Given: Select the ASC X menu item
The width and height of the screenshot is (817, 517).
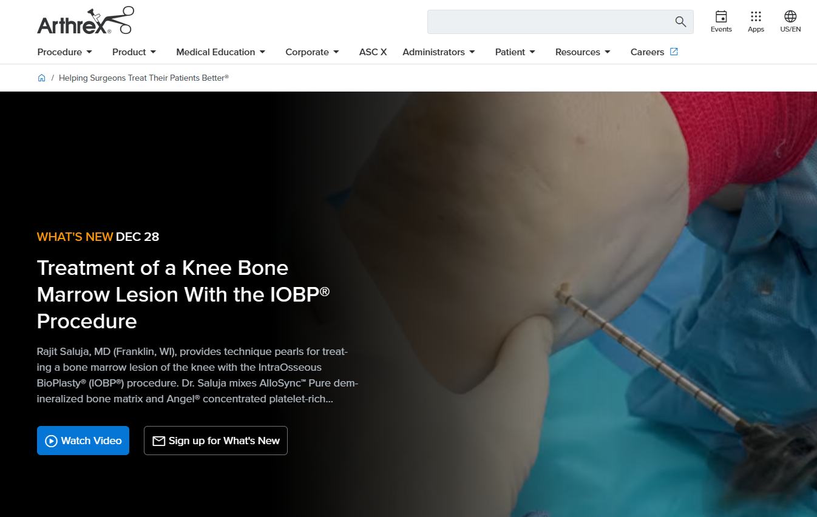Looking at the screenshot, I should (x=373, y=52).
